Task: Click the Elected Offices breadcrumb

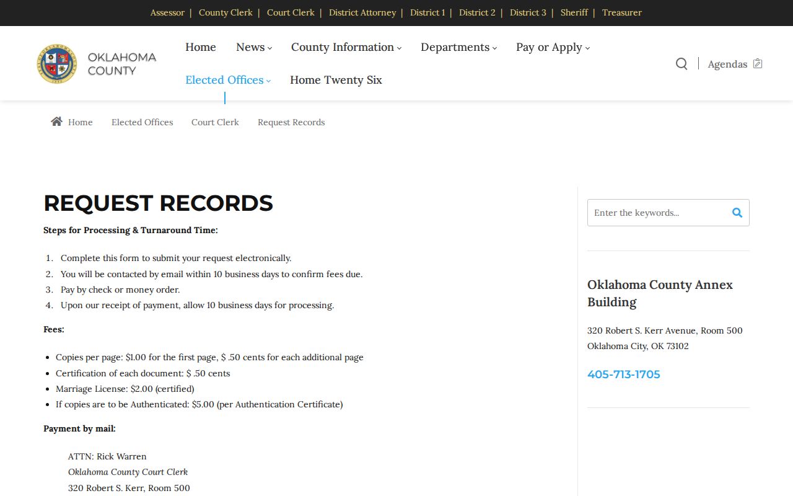Action: 142,122
